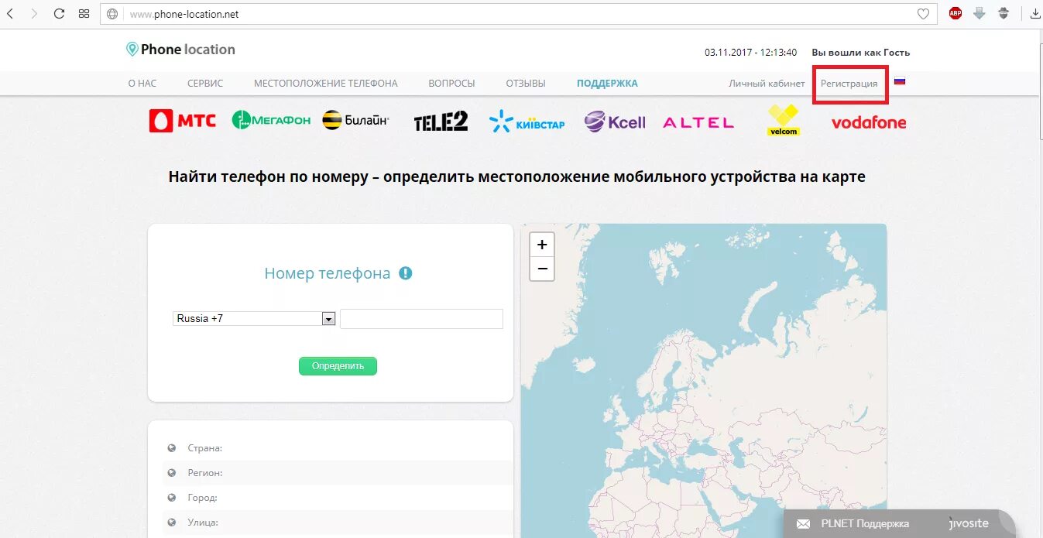The image size is (1043, 538).
Task: Click the phone number input field
Action: coord(421,319)
